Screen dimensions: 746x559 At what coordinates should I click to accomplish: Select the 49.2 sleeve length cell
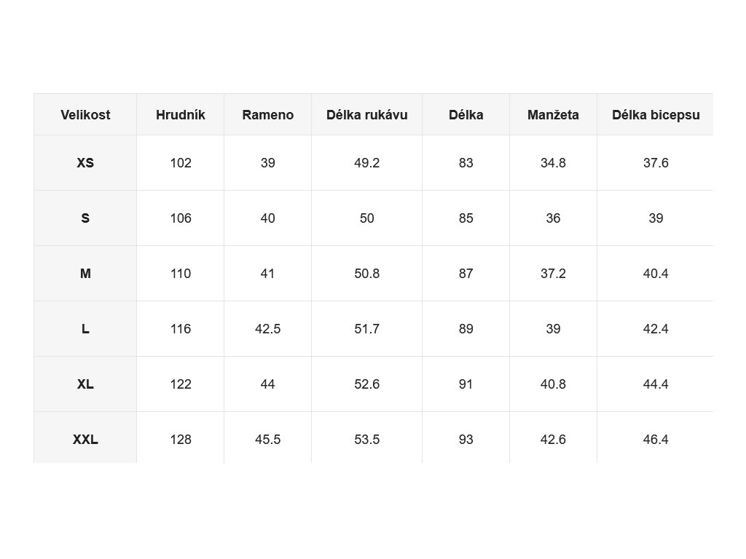coord(367,162)
